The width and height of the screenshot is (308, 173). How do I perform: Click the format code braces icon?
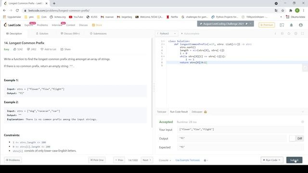(282, 34)
